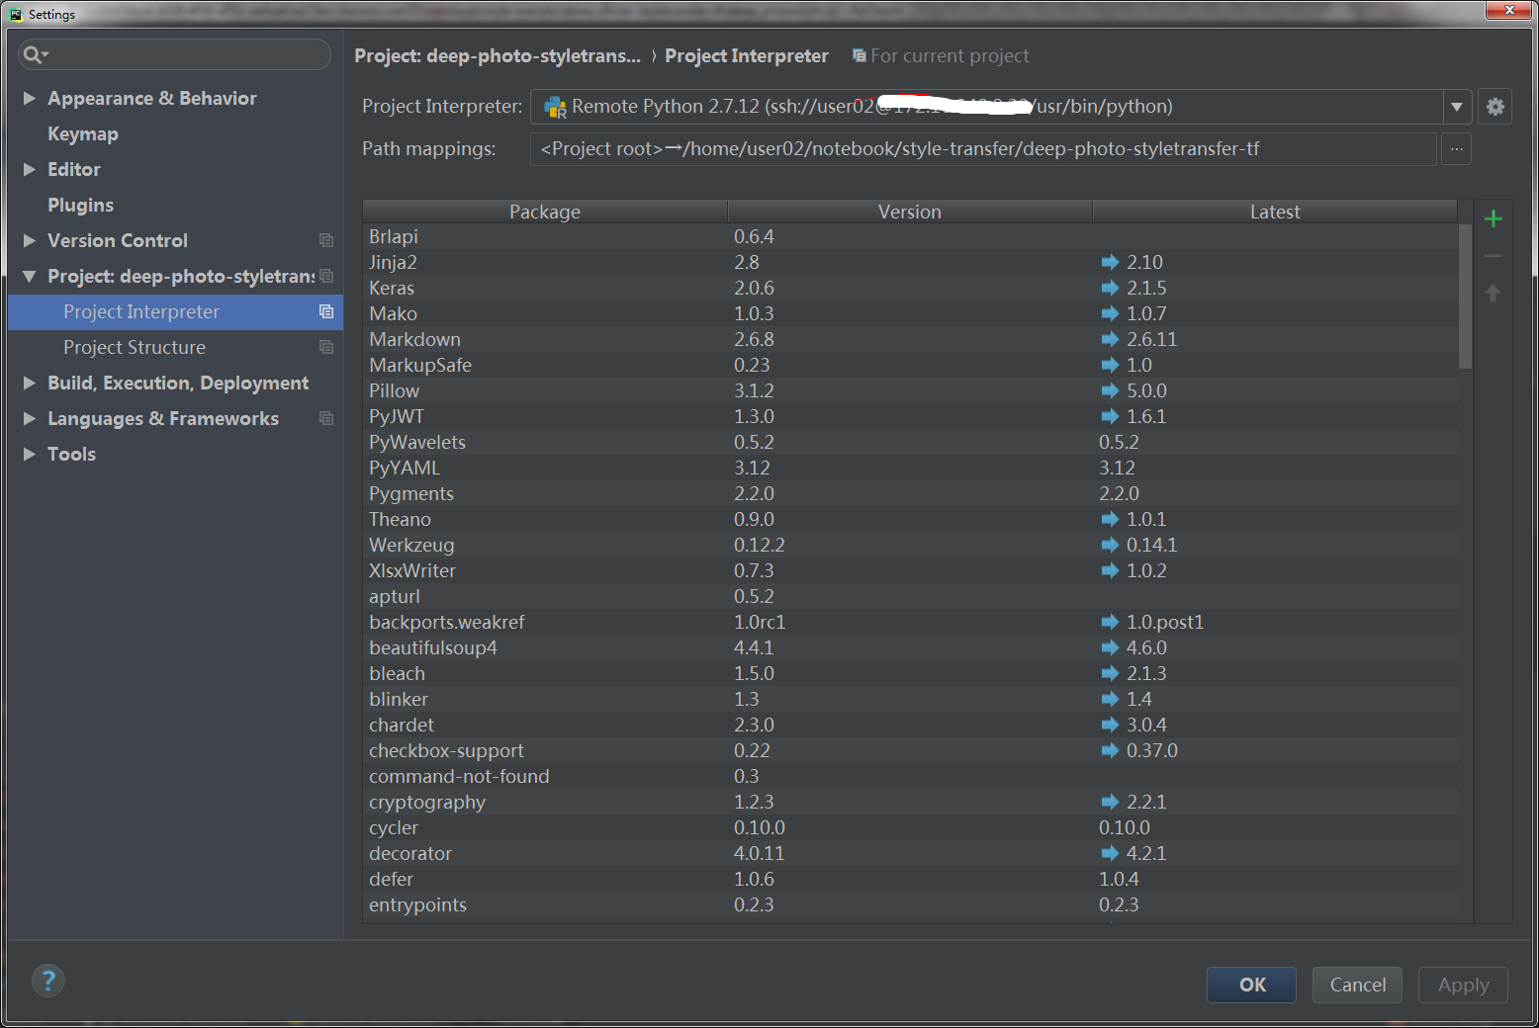
Task: Expand Build, Execution, Deployment section
Action: (30, 383)
